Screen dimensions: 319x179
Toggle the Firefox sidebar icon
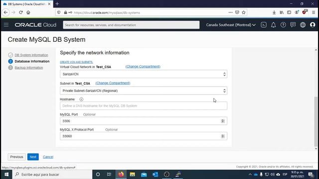[x=289, y=12]
